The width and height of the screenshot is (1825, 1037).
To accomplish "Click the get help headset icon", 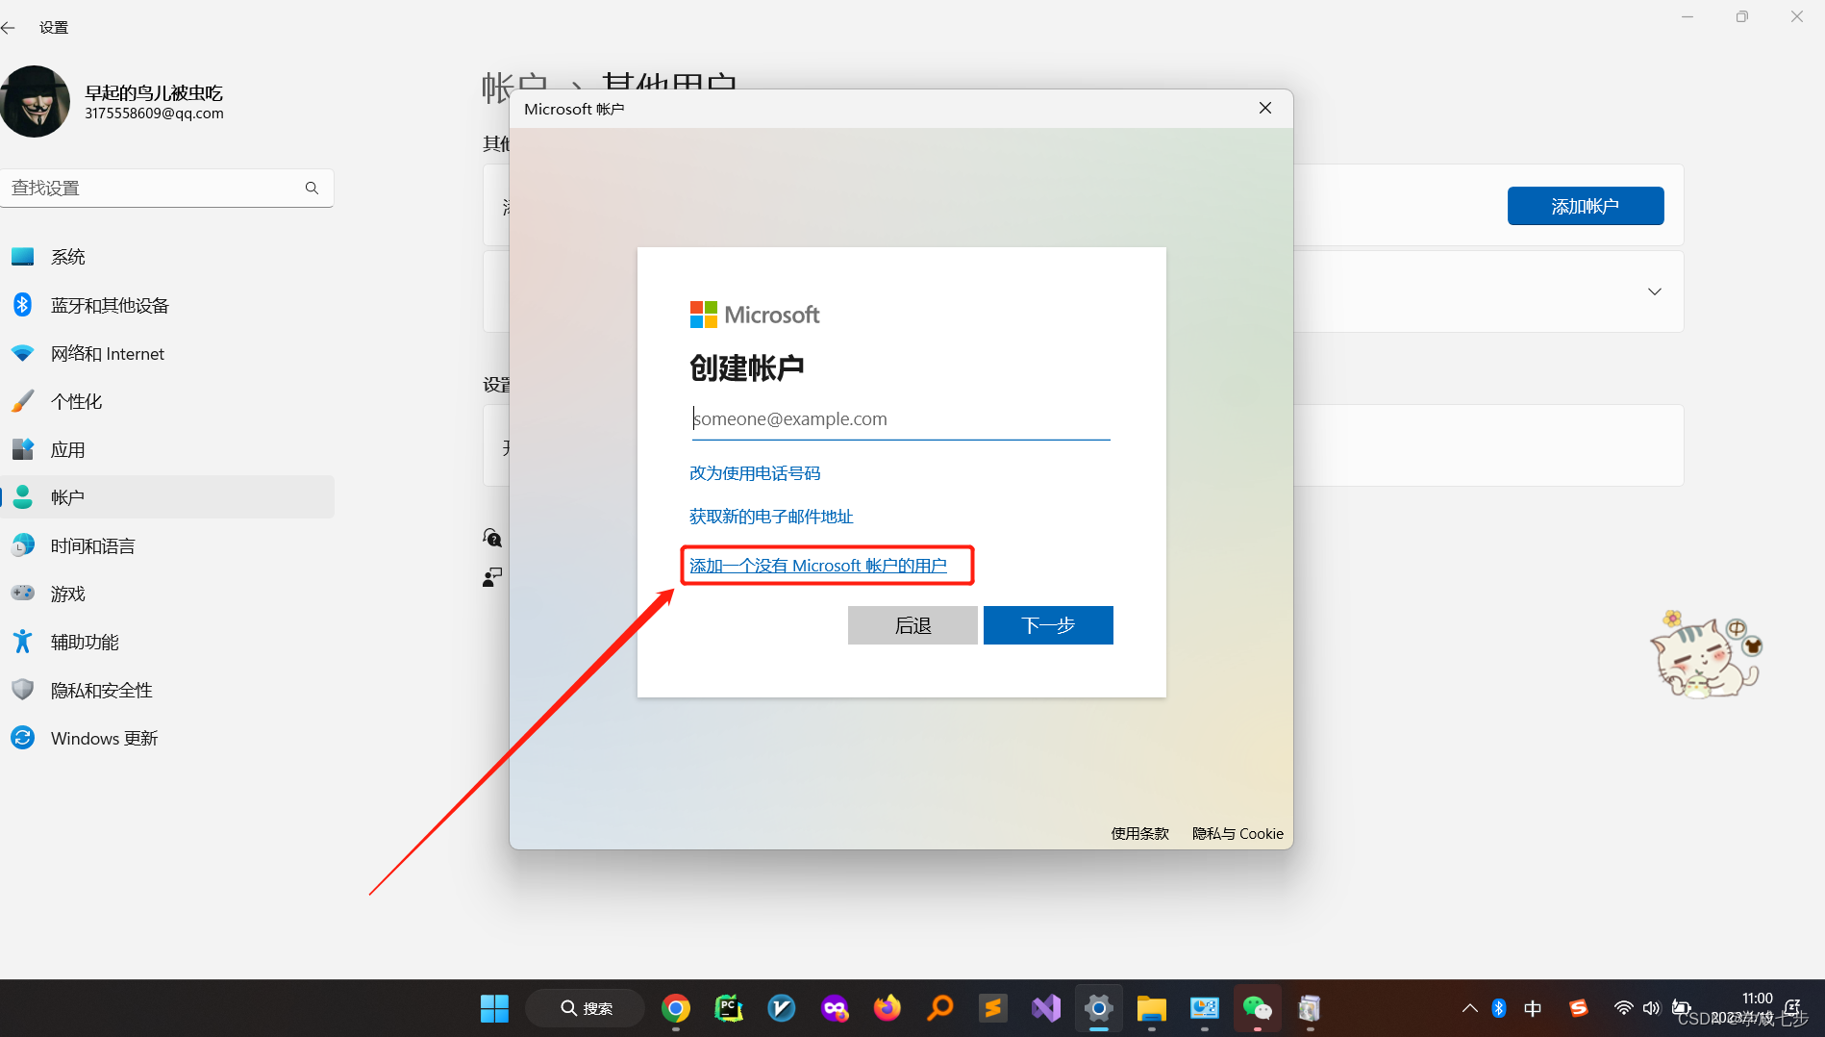I will (x=492, y=538).
